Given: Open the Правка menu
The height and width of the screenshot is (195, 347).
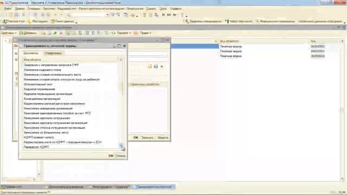Looking at the screenshot, I should [20, 9].
